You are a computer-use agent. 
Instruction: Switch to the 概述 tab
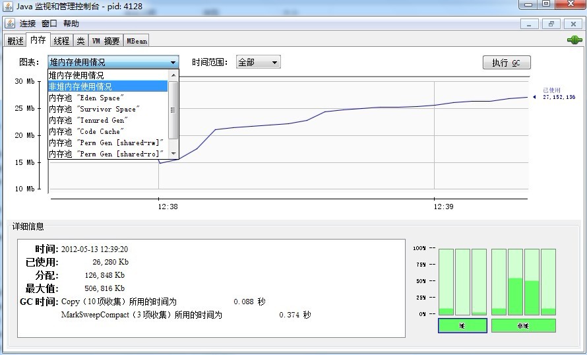15,40
